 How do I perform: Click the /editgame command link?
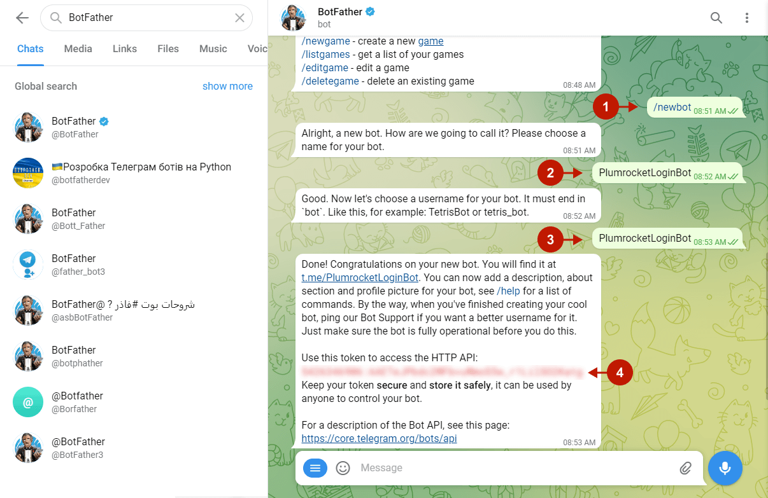click(325, 68)
